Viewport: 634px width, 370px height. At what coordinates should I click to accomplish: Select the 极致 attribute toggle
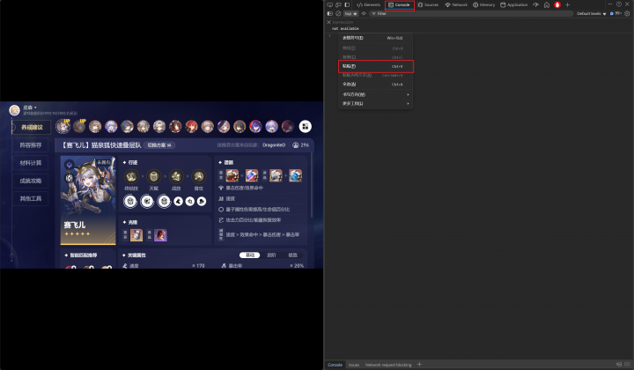[292, 255]
